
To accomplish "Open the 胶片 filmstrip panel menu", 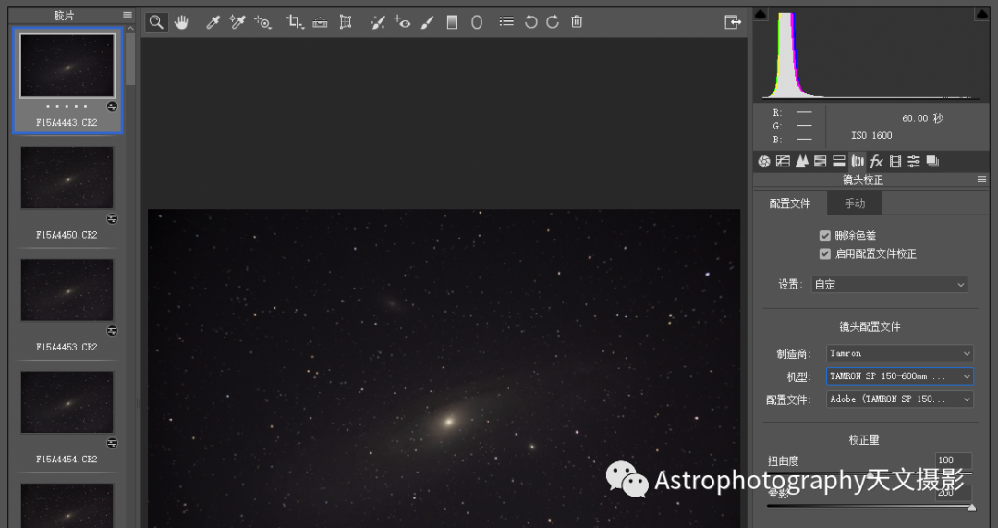I will tap(128, 16).
